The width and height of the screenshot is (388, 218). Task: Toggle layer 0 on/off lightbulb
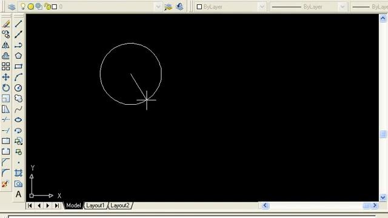(23, 7)
